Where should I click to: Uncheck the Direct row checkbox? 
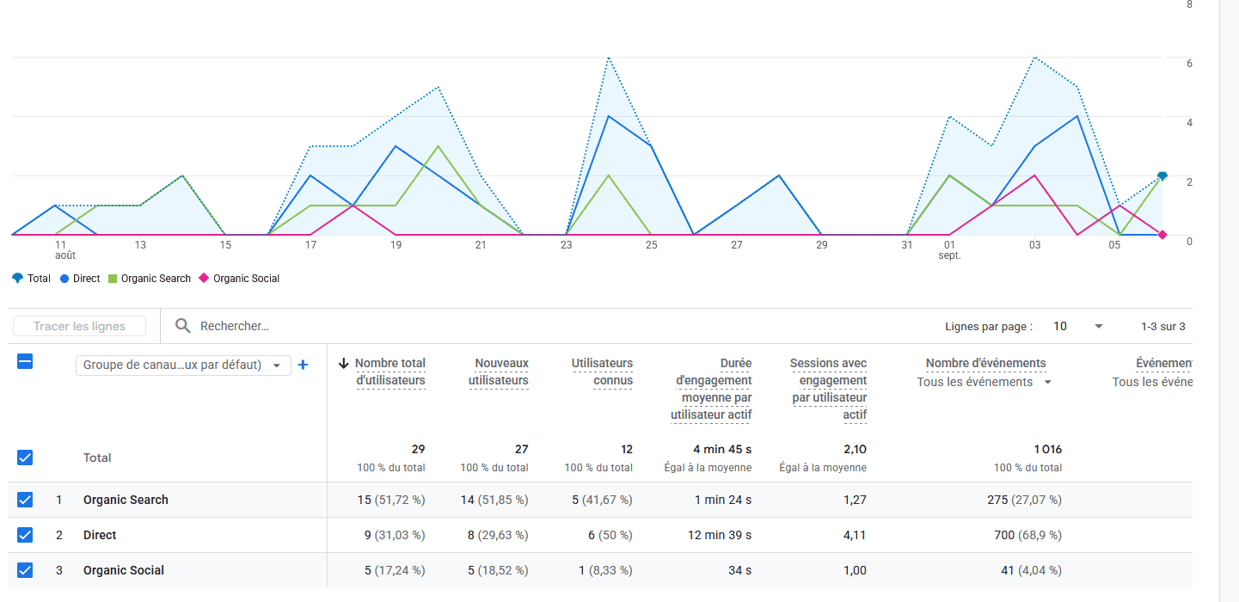coord(25,535)
